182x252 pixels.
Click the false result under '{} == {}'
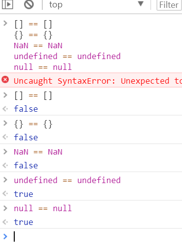coord(26,137)
